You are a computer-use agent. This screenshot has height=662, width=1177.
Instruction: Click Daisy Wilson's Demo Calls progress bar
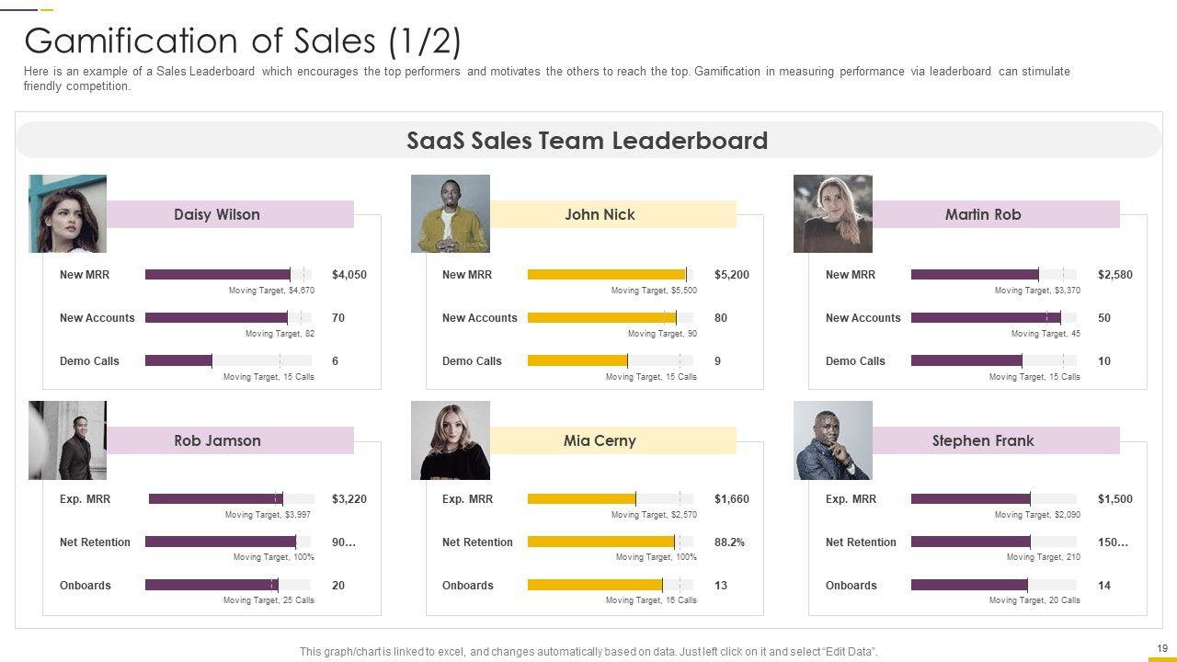[x=178, y=360]
